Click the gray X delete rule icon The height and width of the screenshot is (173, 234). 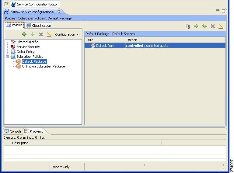click(213, 26)
